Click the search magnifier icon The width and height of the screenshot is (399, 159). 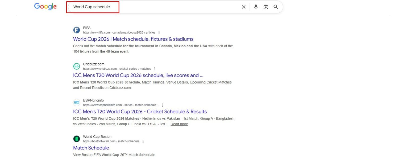point(276,7)
